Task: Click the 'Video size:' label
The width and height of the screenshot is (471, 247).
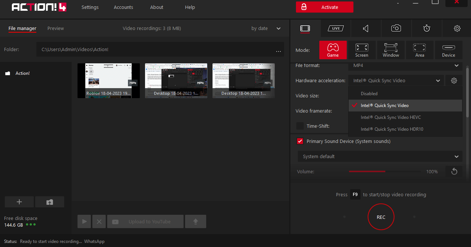Action: [307, 96]
